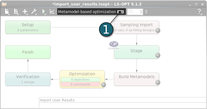Viewport: 207px width, 109px height.
Task: Open the document file icon
Action: point(16,12)
